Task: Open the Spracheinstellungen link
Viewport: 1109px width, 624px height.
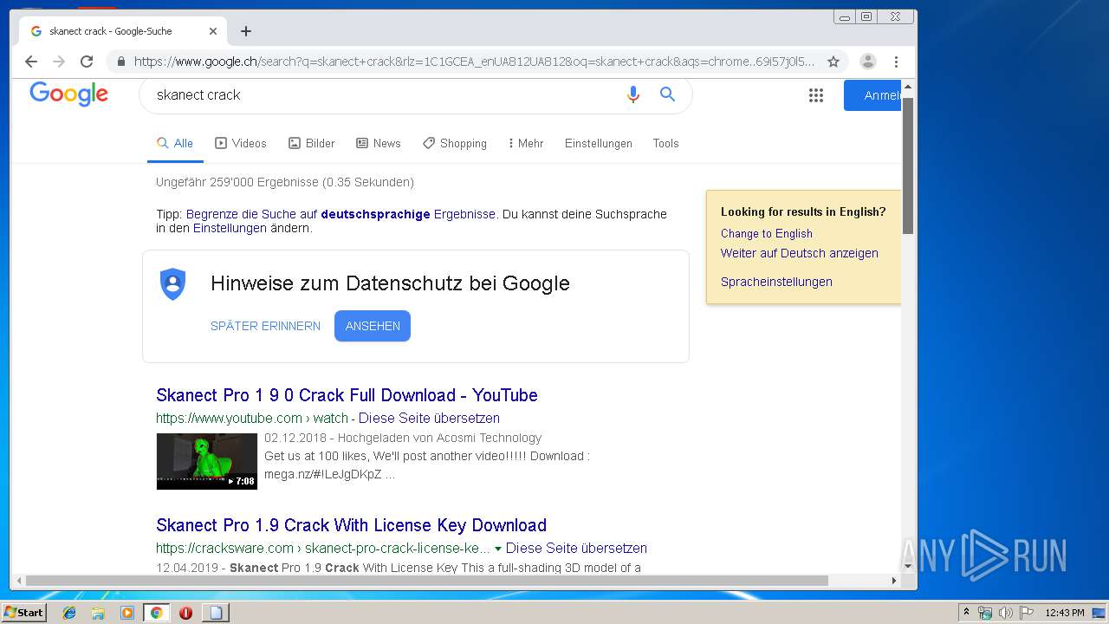Action: coord(776,282)
